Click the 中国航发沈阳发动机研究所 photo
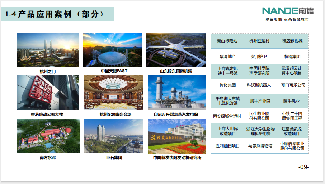This screenshot has height=184, width=325. (177, 136)
